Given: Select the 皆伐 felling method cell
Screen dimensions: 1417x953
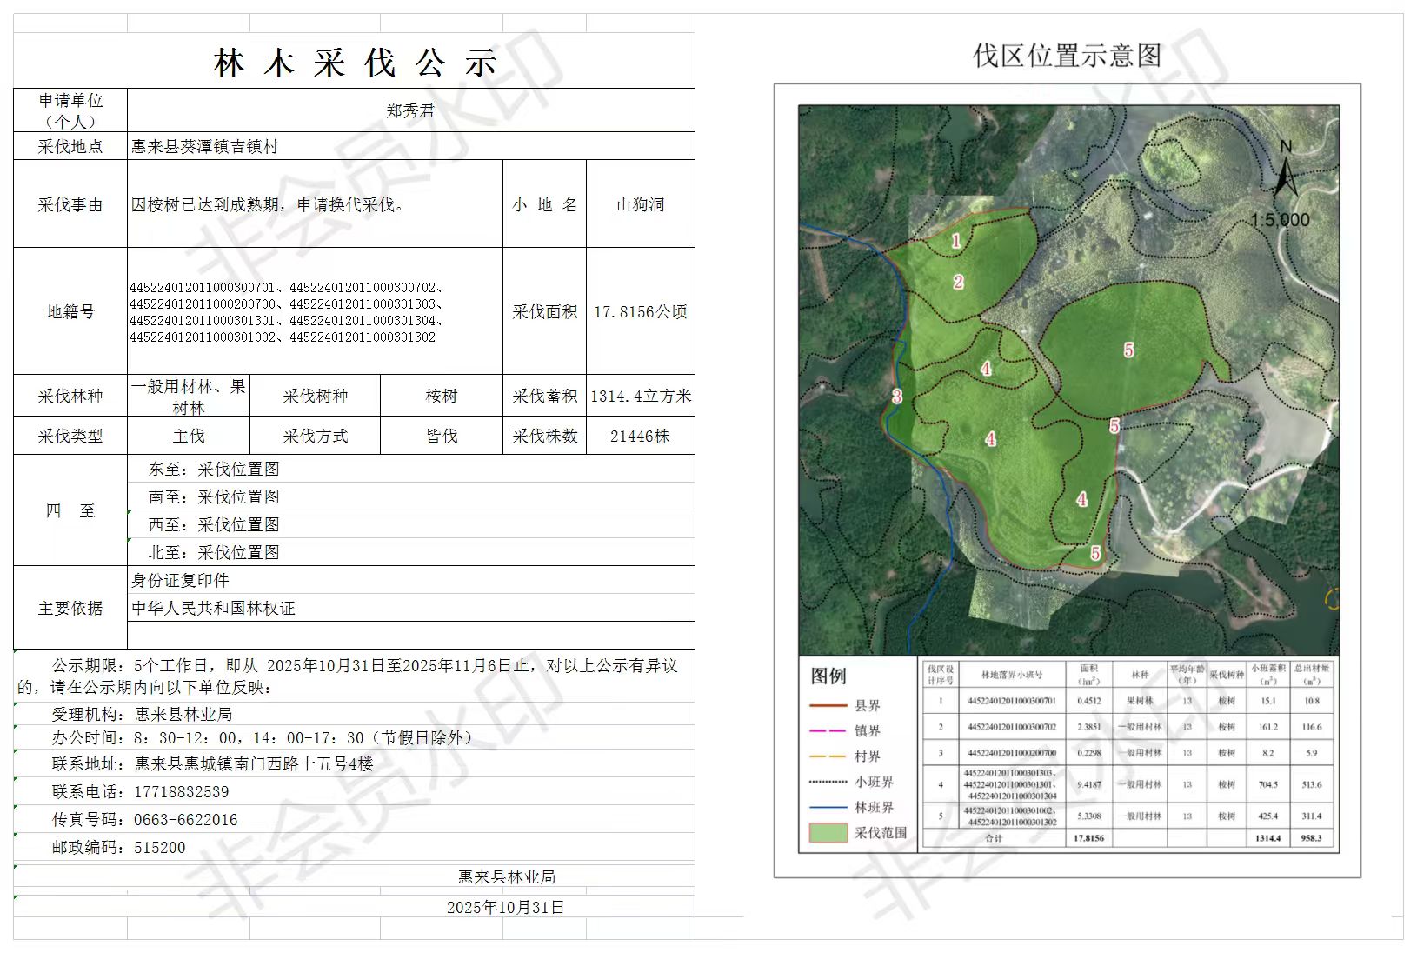Looking at the screenshot, I should [442, 437].
